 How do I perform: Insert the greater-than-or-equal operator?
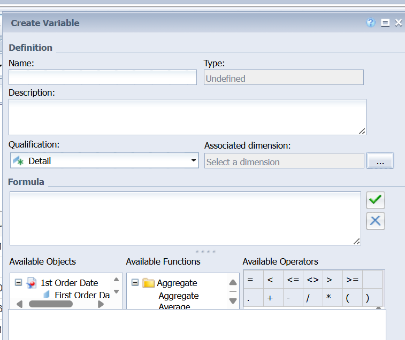[x=352, y=280]
